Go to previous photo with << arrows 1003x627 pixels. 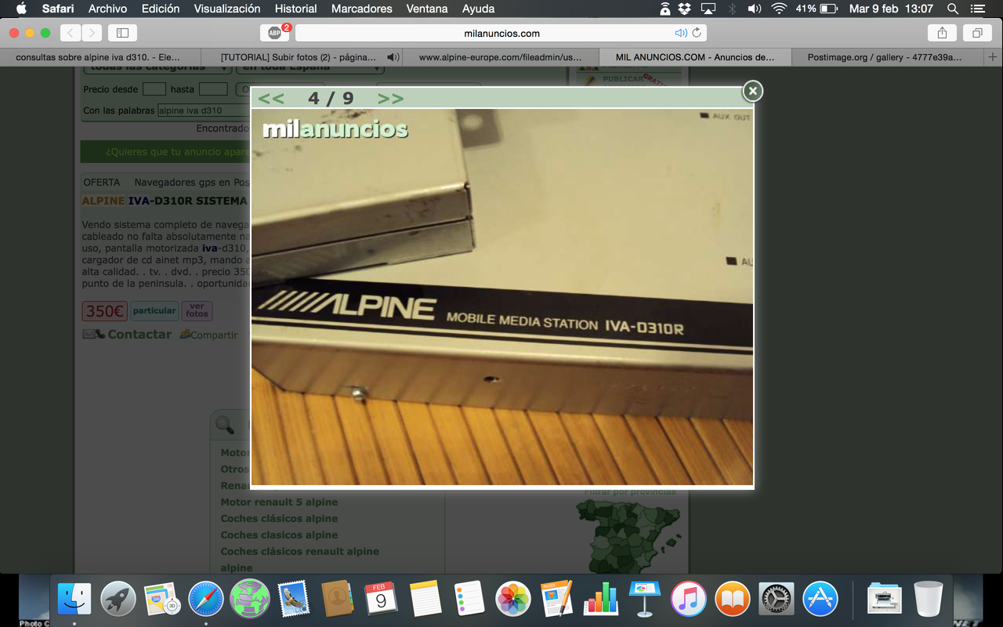[x=271, y=99]
